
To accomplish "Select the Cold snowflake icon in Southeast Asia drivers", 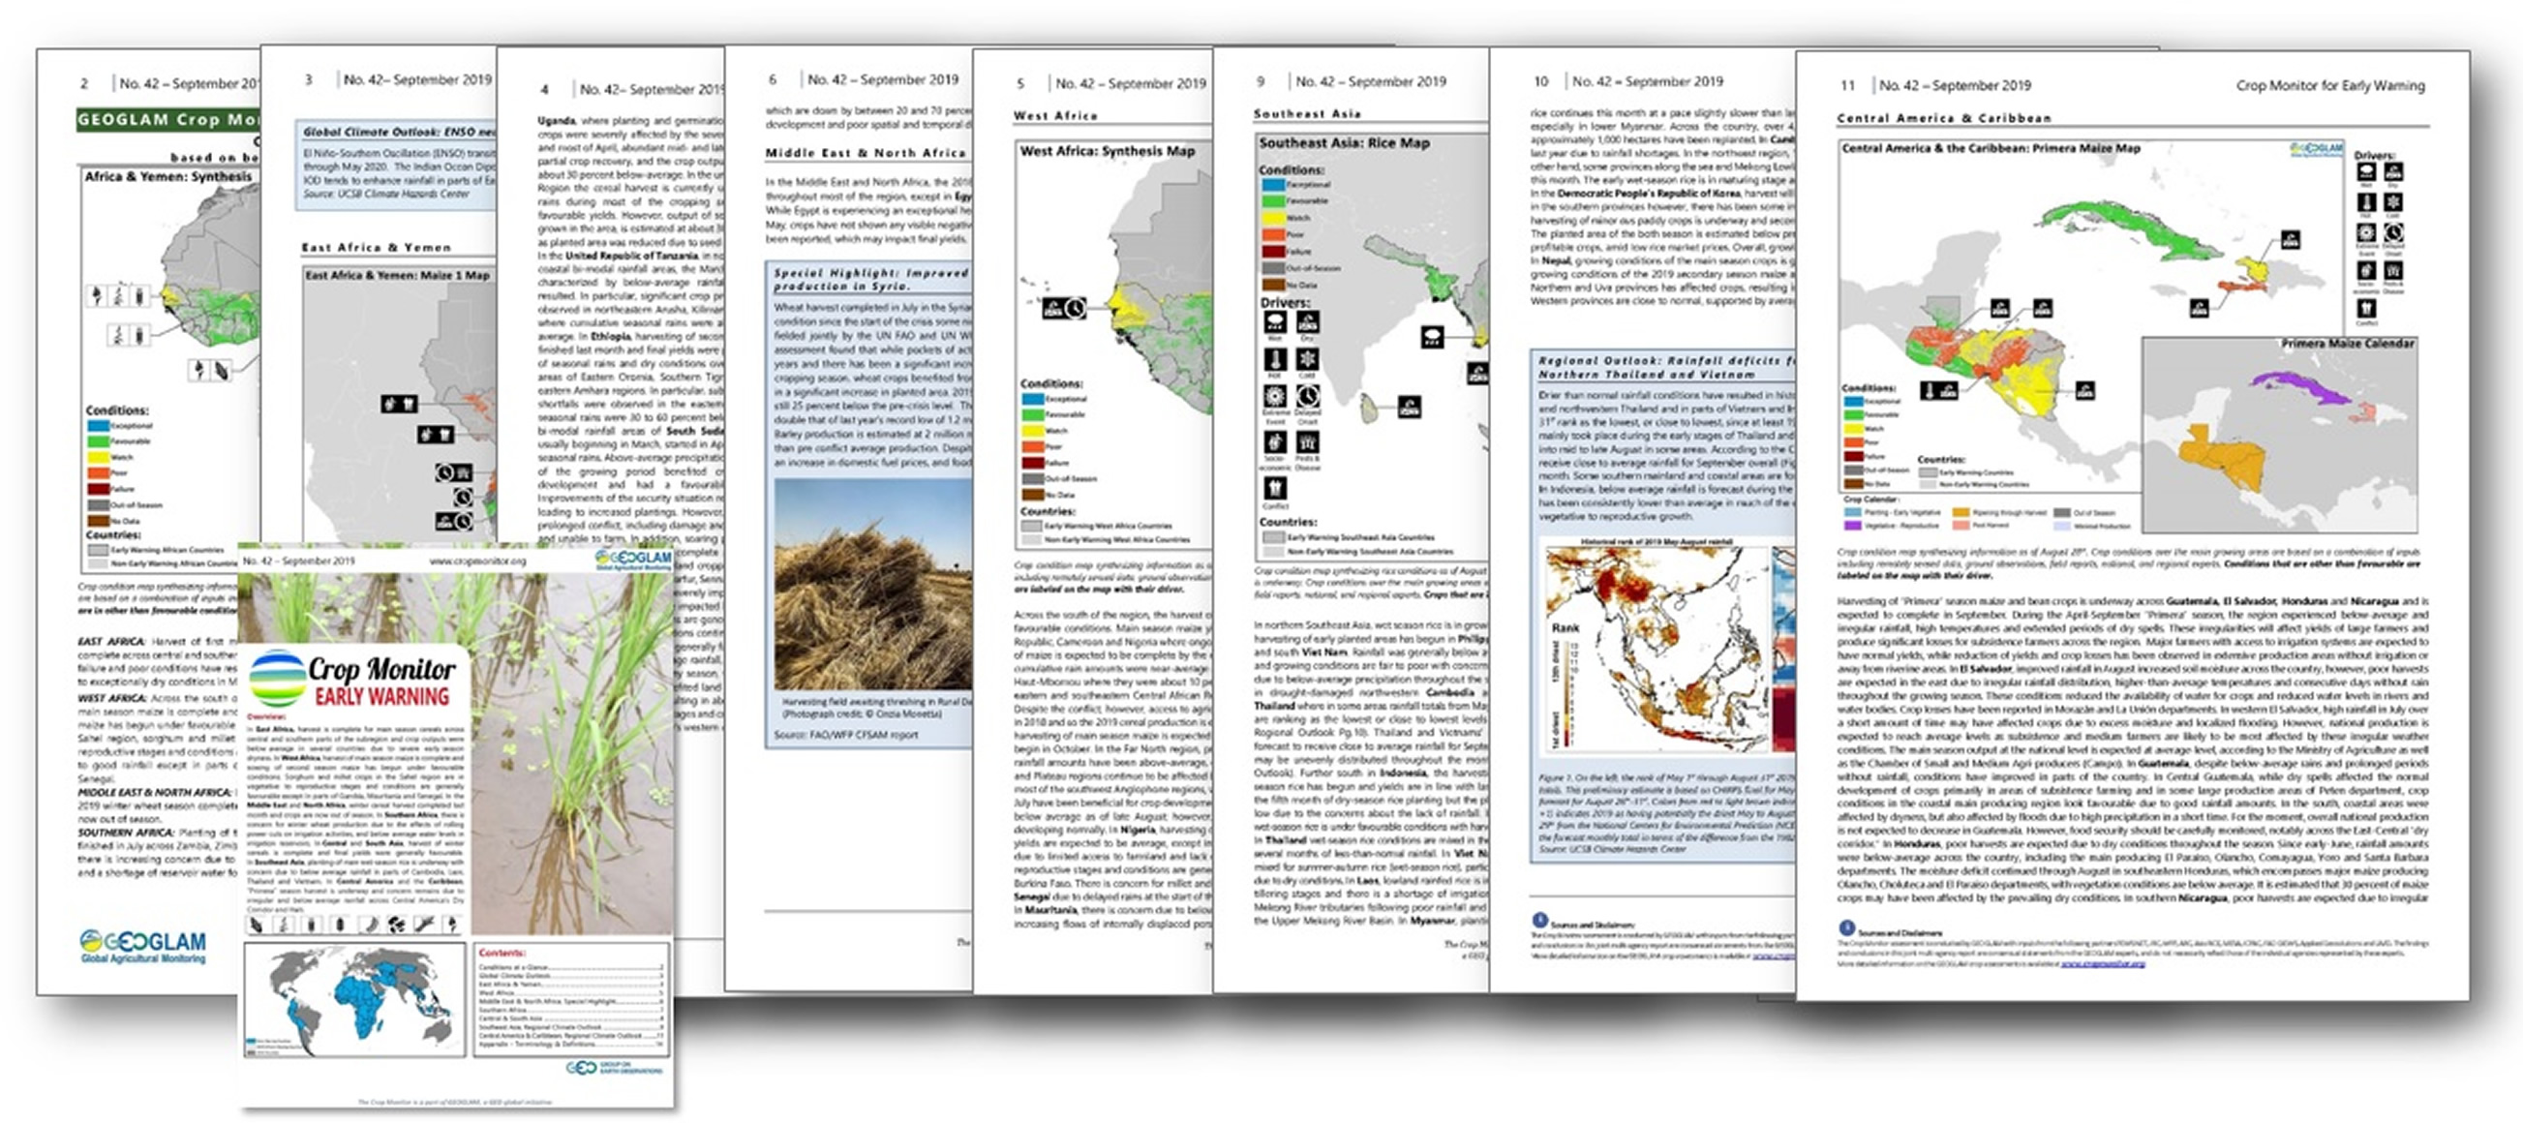I will tap(1308, 359).
